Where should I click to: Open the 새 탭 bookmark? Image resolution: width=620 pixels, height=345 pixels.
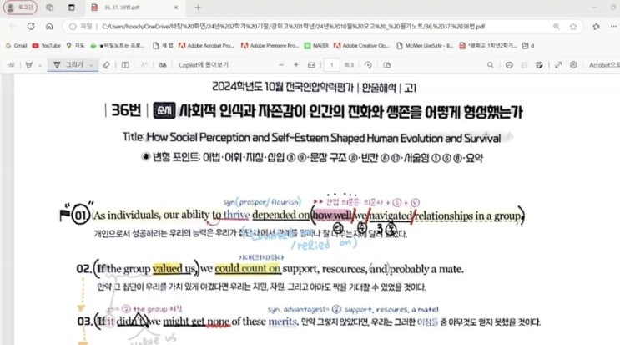[x=164, y=45]
